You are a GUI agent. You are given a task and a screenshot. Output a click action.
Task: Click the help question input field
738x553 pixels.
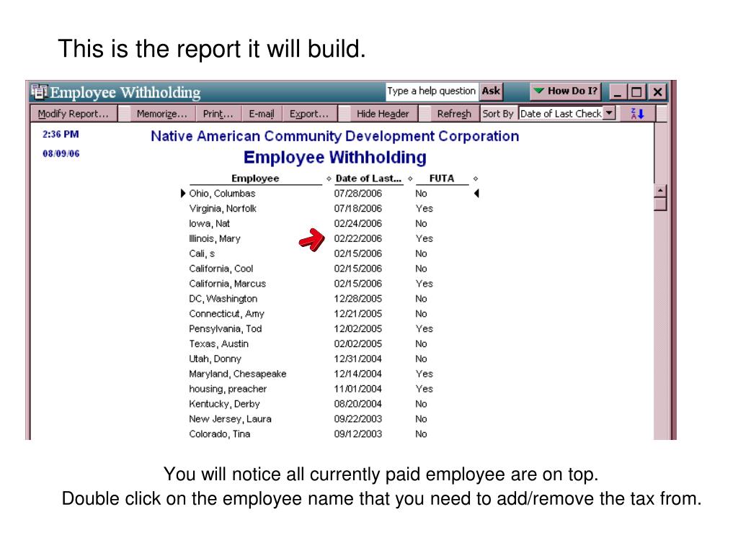[432, 91]
